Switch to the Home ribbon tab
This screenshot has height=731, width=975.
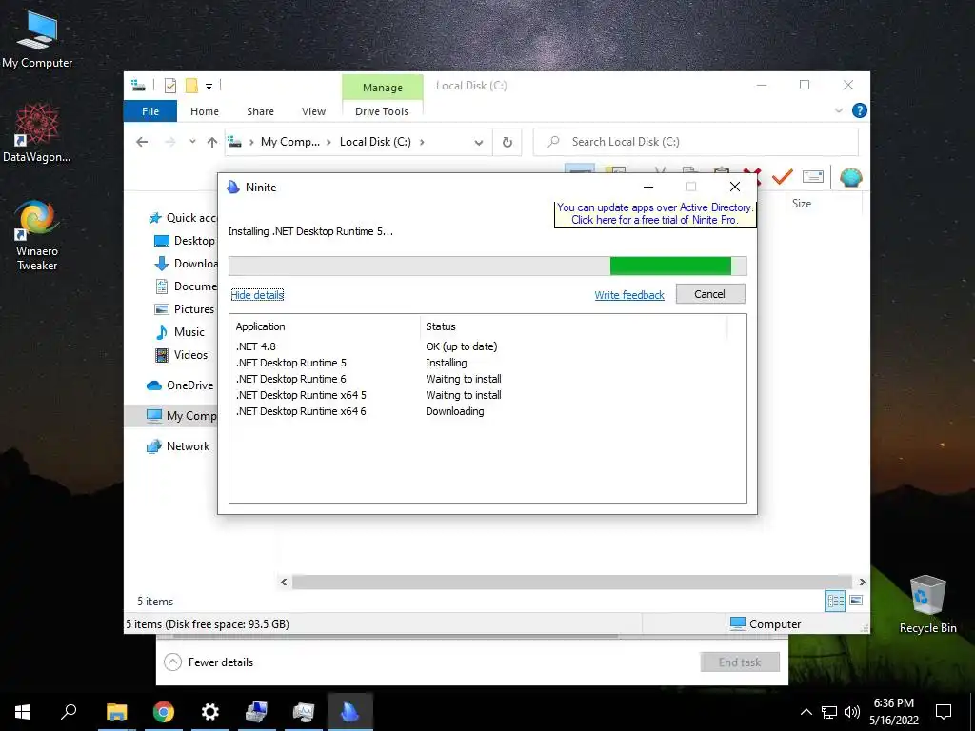tap(205, 111)
